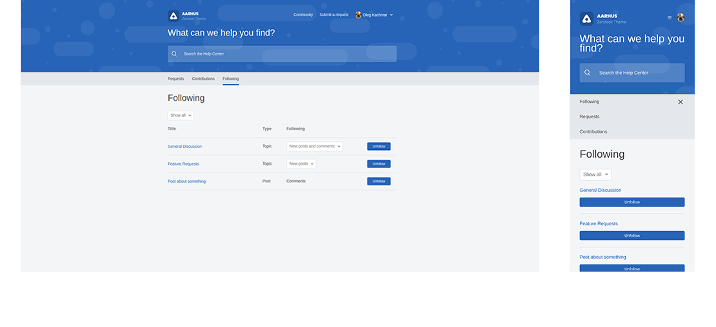The image size is (716, 327).
Task: Open the New posts dropdown for Feature Requests
Action: coord(301,163)
